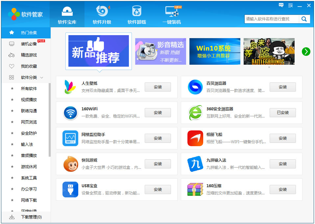Click the 160WiFi wireless icon

(x=70, y=113)
